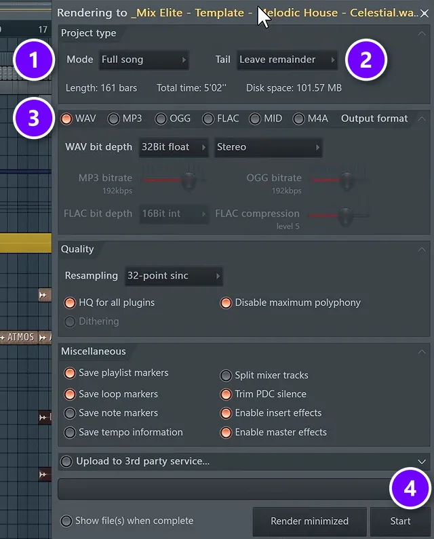Click bar 17 on the playlist timeline

(43, 30)
